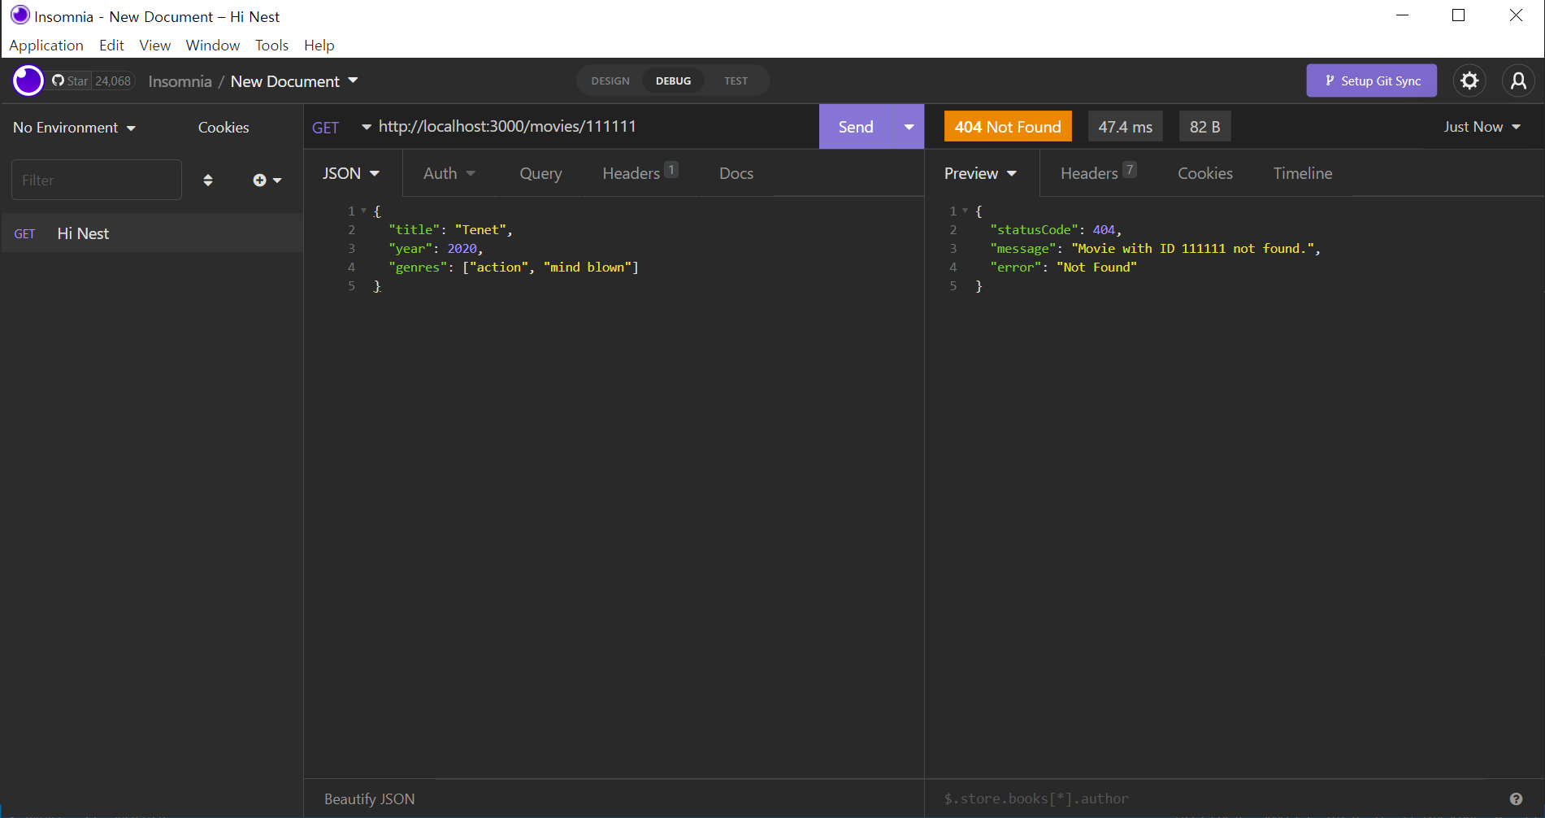The image size is (1545, 818).
Task: Click the "year": 2020 line in body
Action: click(x=436, y=248)
